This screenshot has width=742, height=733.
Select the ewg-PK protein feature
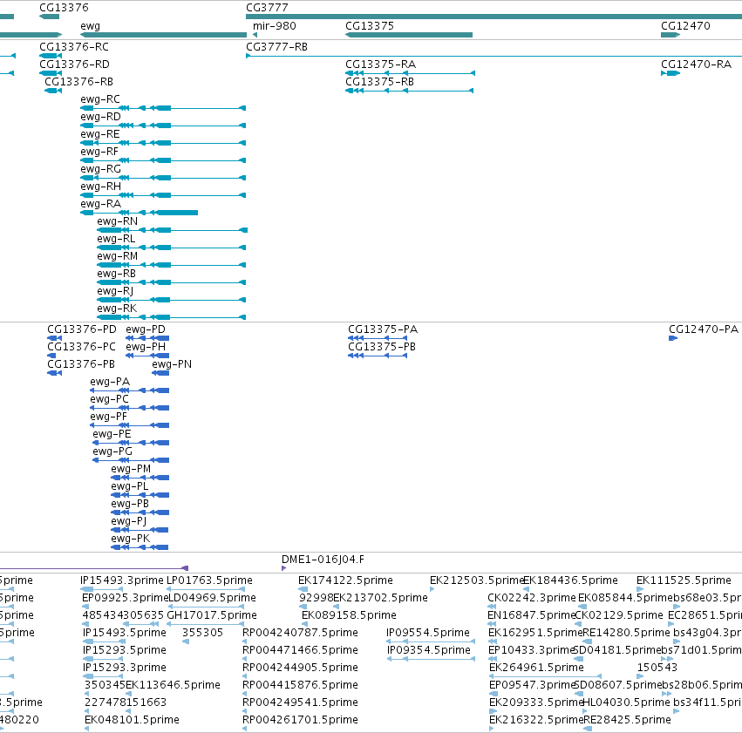click(x=140, y=547)
